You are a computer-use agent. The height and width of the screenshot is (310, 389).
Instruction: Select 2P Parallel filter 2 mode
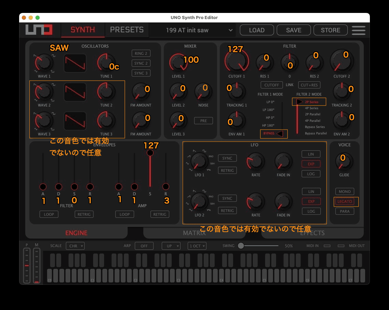(313, 114)
